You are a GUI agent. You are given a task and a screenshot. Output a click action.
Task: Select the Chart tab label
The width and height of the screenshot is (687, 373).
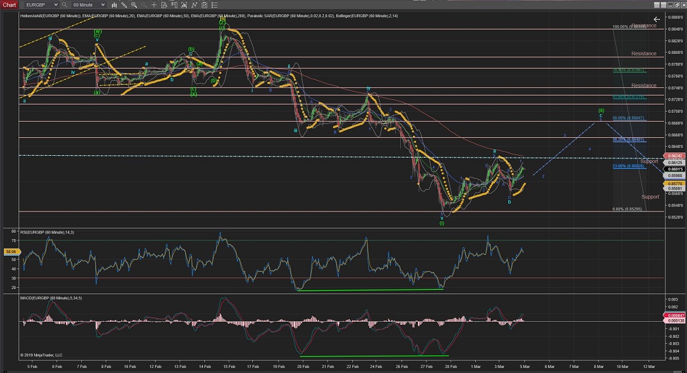point(9,4)
